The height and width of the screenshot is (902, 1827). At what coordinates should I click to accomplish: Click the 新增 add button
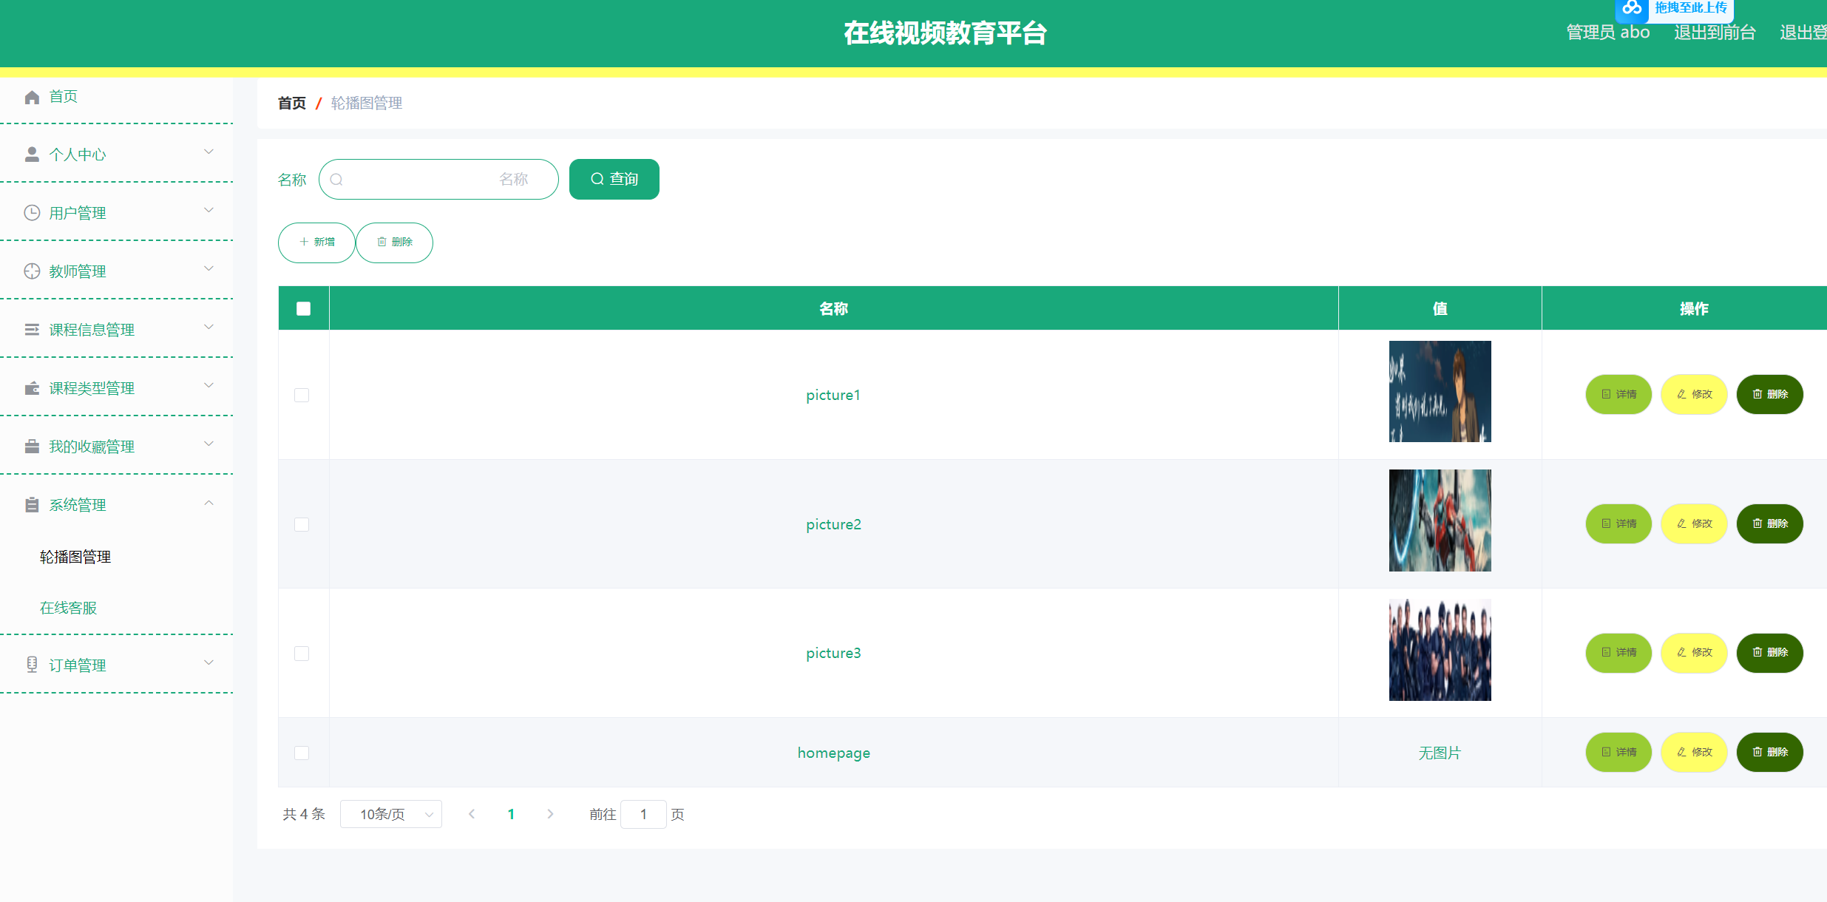tap(316, 242)
